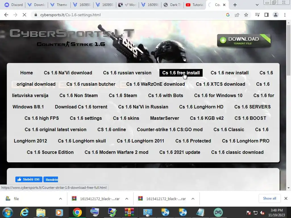Stop page loading with the X button
291x218 pixels.
click(x=24, y=15)
